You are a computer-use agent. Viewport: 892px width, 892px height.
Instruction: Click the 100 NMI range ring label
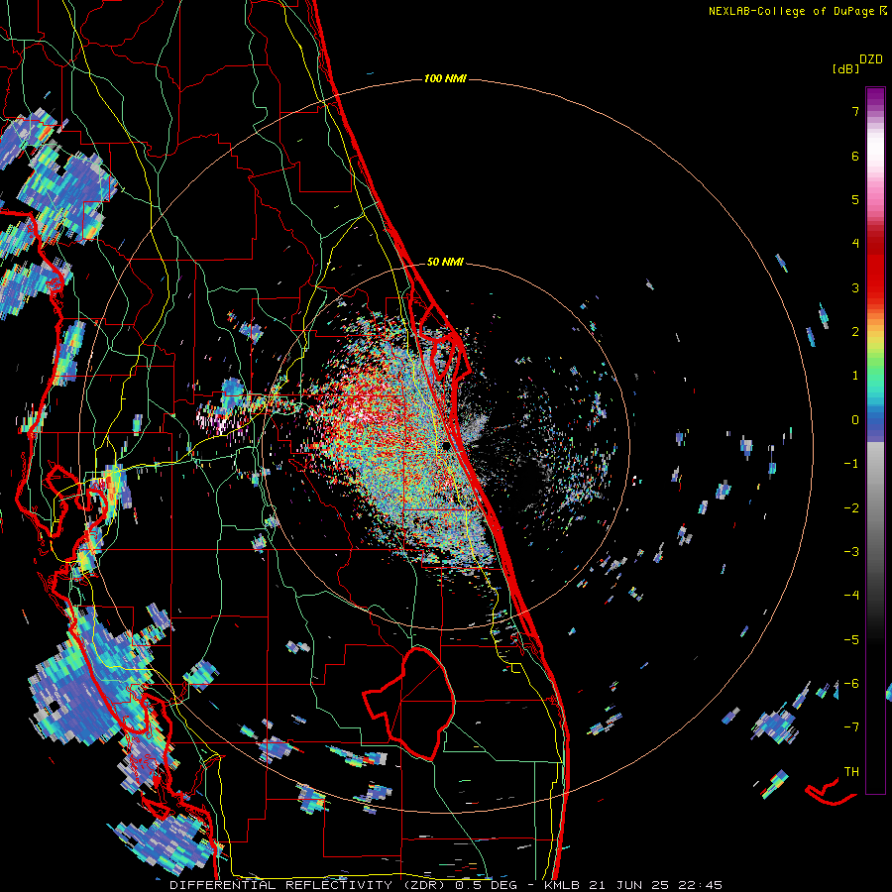[445, 78]
